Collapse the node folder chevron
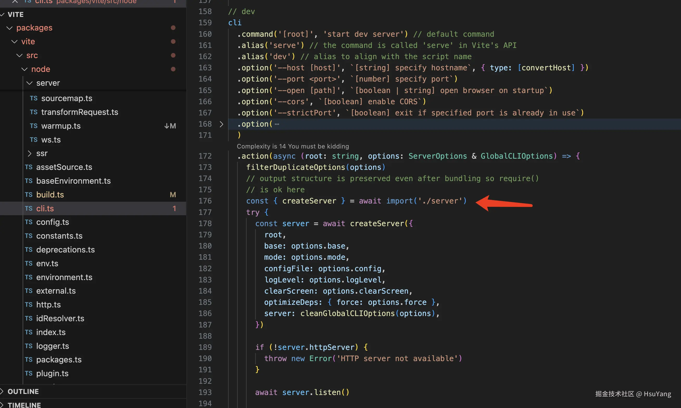The width and height of the screenshot is (681, 408). coord(24,69)
